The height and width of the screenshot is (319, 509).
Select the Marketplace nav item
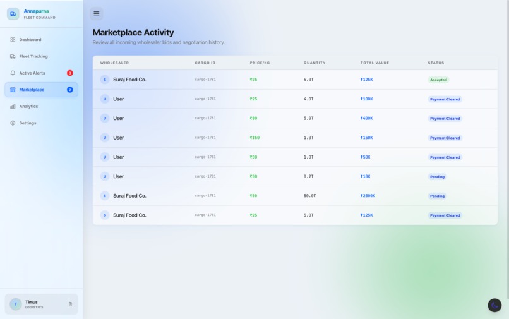[x=41, y=90]
